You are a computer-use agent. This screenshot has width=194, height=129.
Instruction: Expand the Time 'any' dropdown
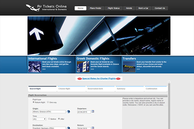[39, 119]
